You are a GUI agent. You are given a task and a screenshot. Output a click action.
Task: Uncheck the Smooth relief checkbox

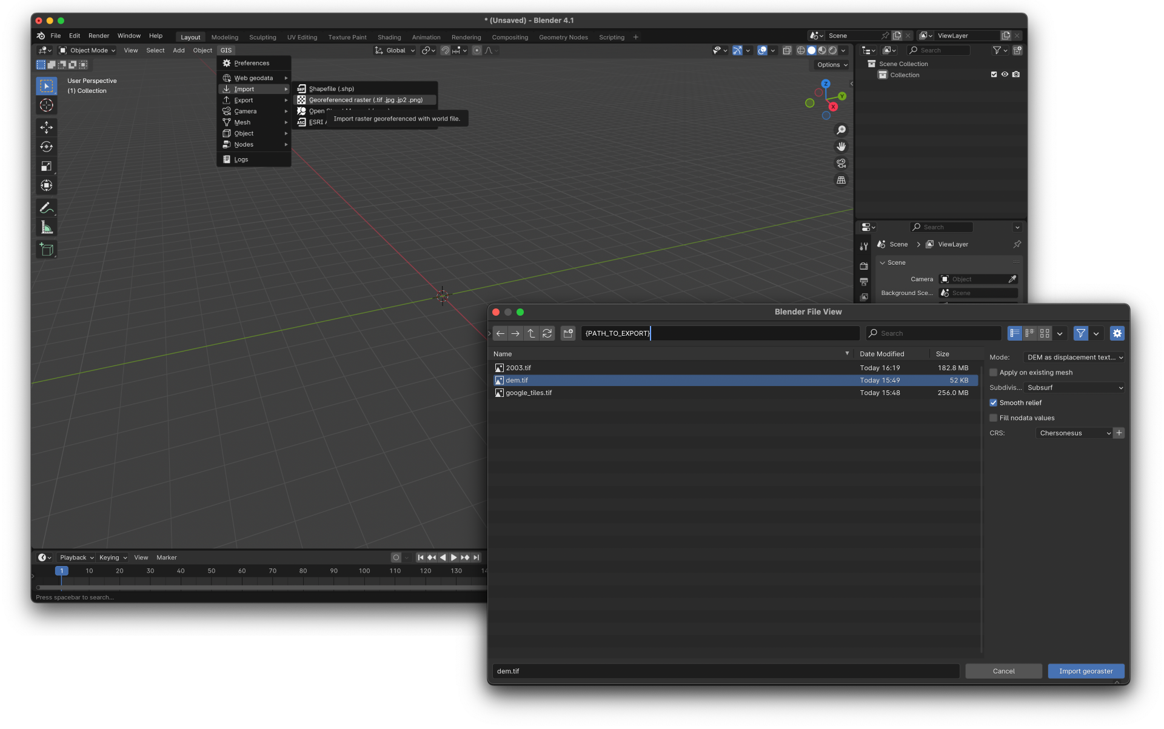coord(993,403)
